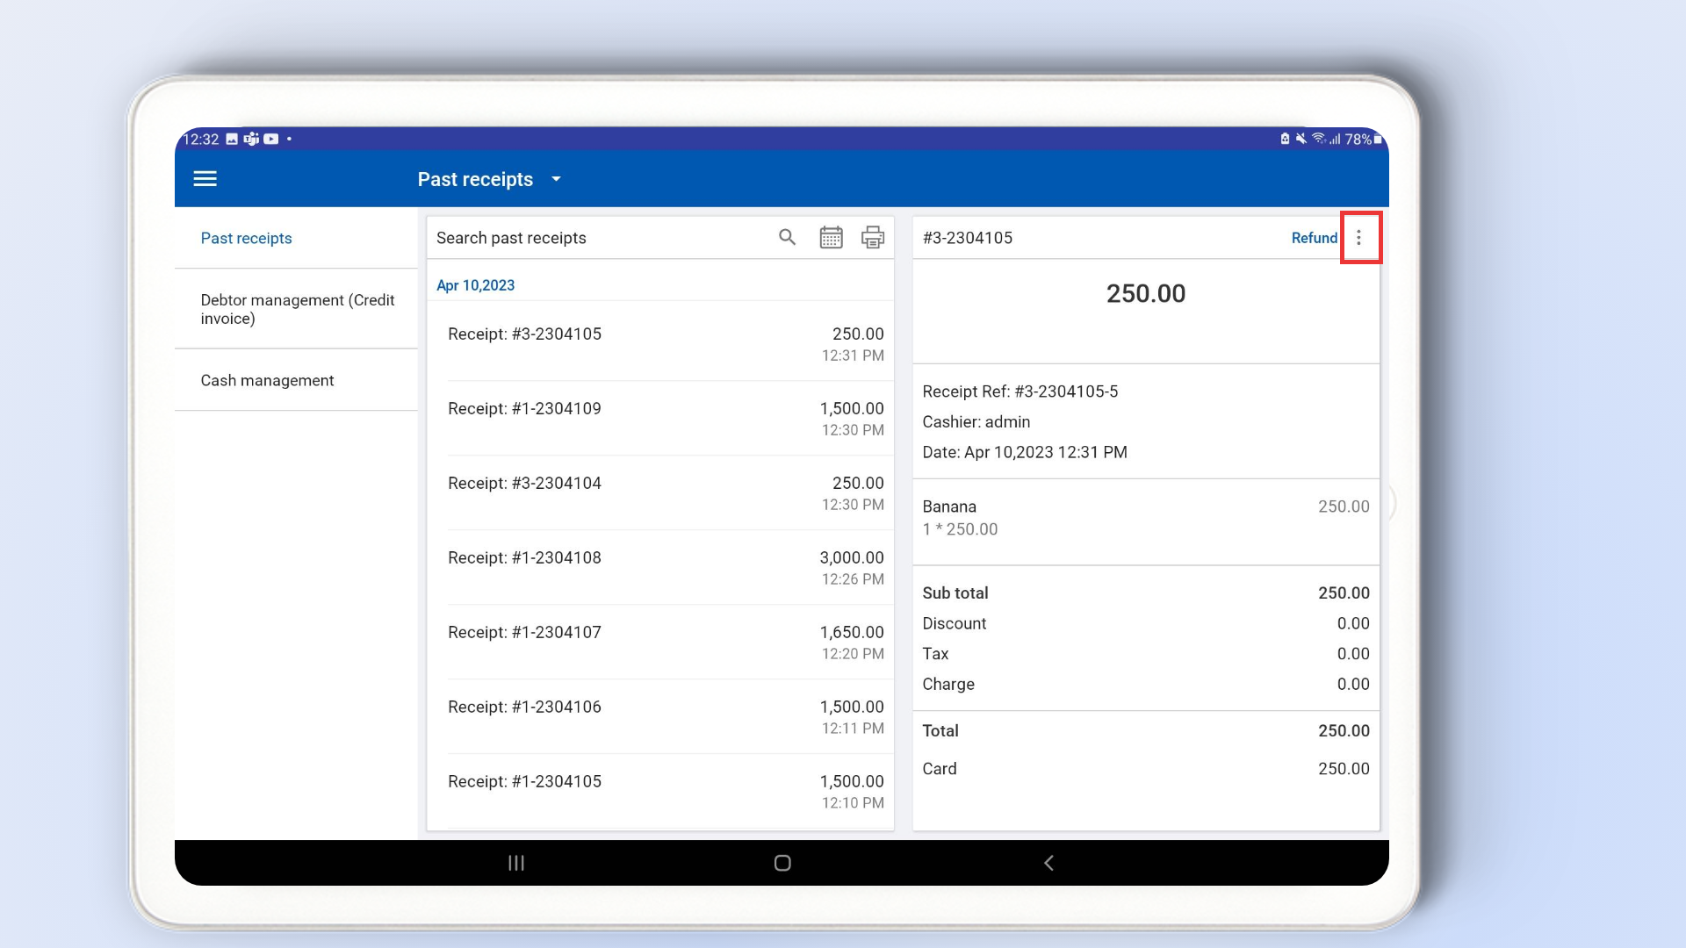Image resolution: width=1686 pixels, height=948 pixels.
Task: Select receipt #1-2304108 for 3,000.00
Action: click(x=665, y=567)
